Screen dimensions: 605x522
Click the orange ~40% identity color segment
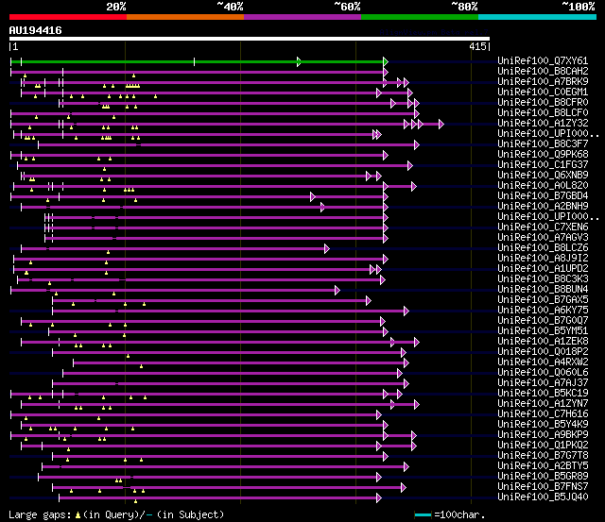pos(185,17)
